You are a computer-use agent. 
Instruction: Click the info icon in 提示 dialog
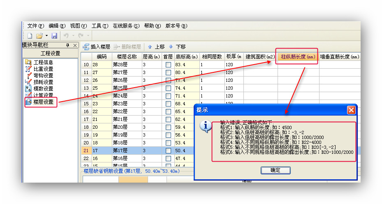205,127
